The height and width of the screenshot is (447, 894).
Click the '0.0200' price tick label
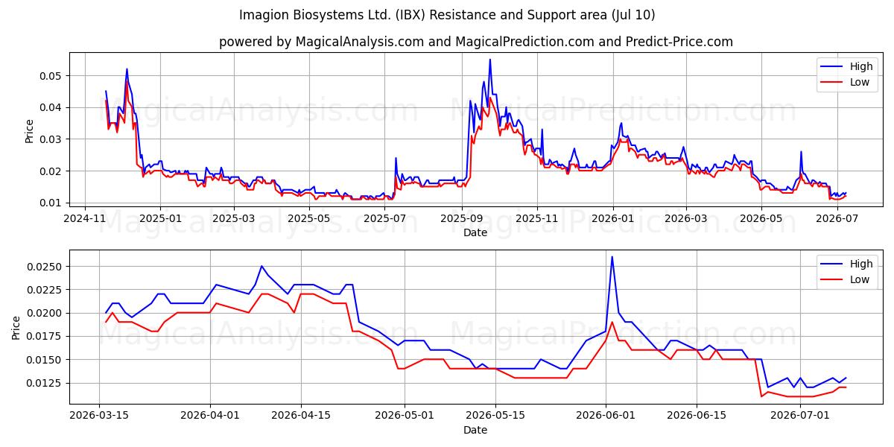(x=45, y=313)
